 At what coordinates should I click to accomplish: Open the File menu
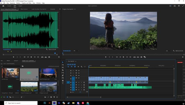1,3
